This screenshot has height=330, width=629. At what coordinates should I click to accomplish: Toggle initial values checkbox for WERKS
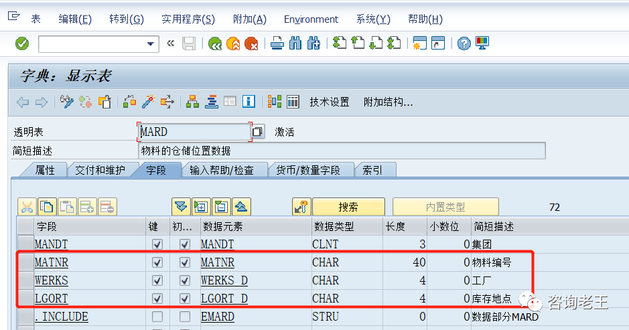184,280
